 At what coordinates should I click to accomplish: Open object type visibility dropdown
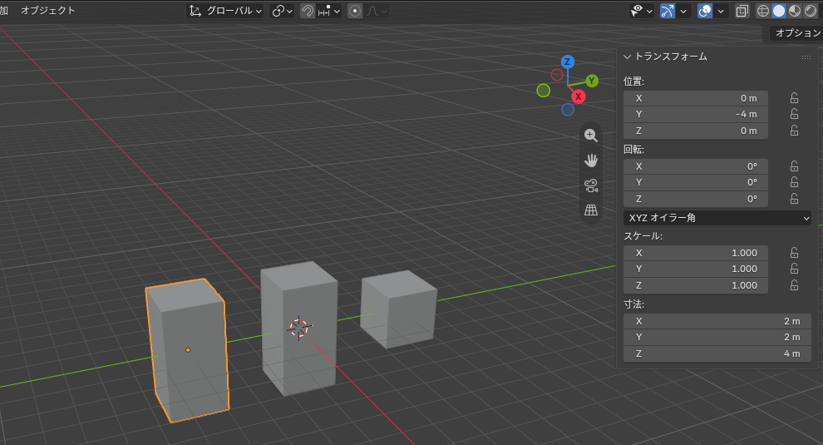pos(642,11)
